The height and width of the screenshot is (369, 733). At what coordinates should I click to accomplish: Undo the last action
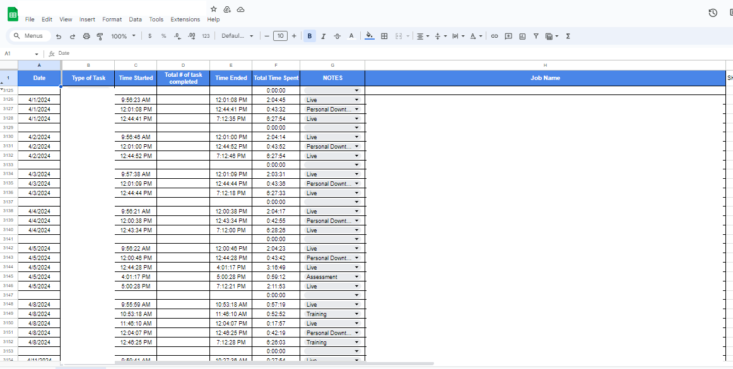coord(59,36)
